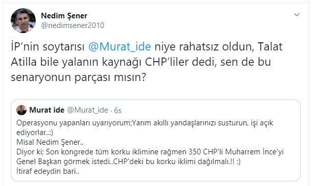Click Murat ide's small avatar in quote

21,110
